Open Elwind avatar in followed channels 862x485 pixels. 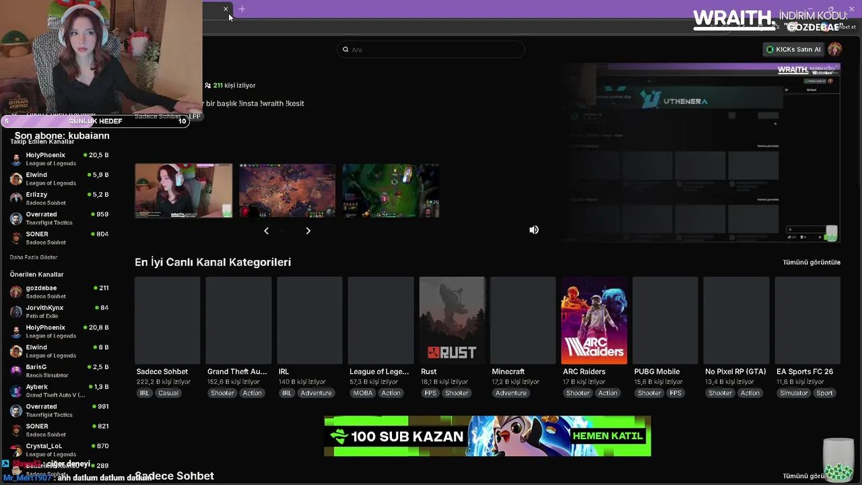[16, 179]
